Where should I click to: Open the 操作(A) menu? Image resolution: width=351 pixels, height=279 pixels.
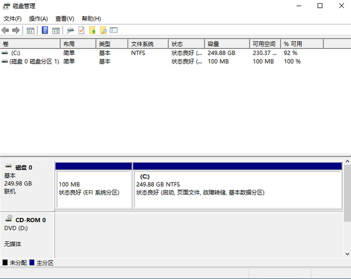[38, 19]
